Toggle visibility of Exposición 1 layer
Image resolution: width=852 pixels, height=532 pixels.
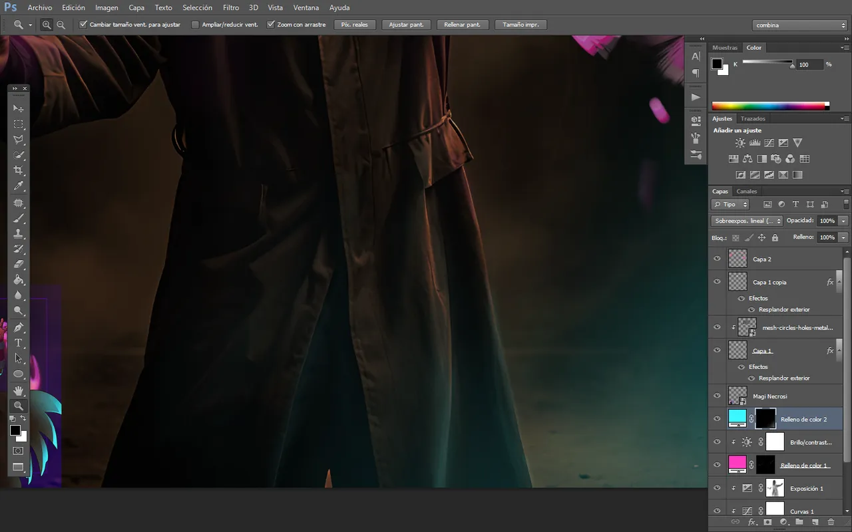717,488
